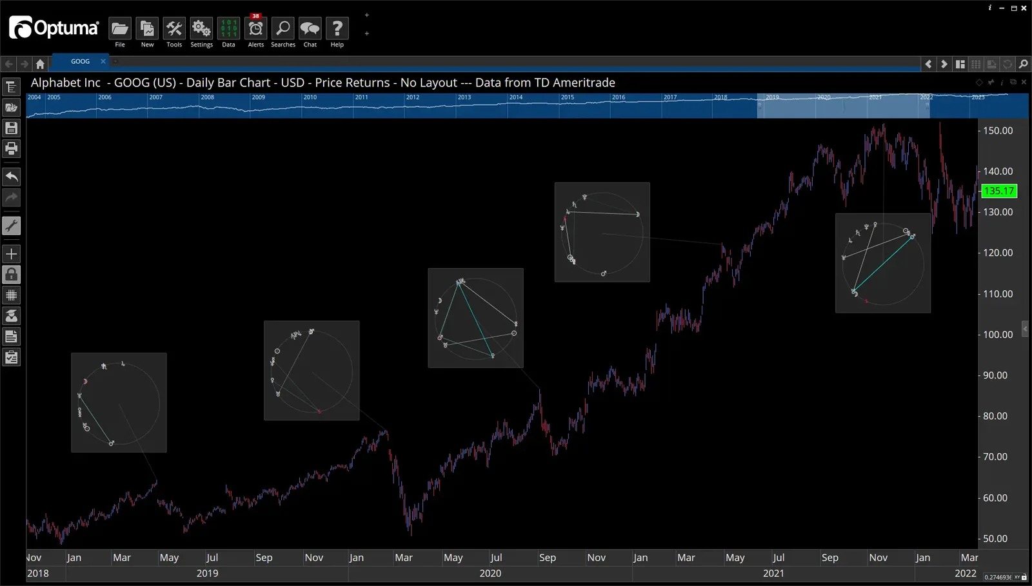Image resolution: width=1032 pixels, height=586 pixels.
Task: Click the small plus above toolbar
Action: (367, 15)
